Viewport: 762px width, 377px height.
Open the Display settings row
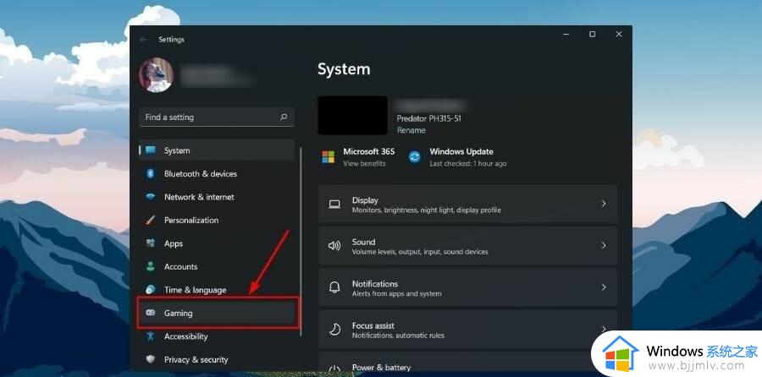tap(467, 205)
